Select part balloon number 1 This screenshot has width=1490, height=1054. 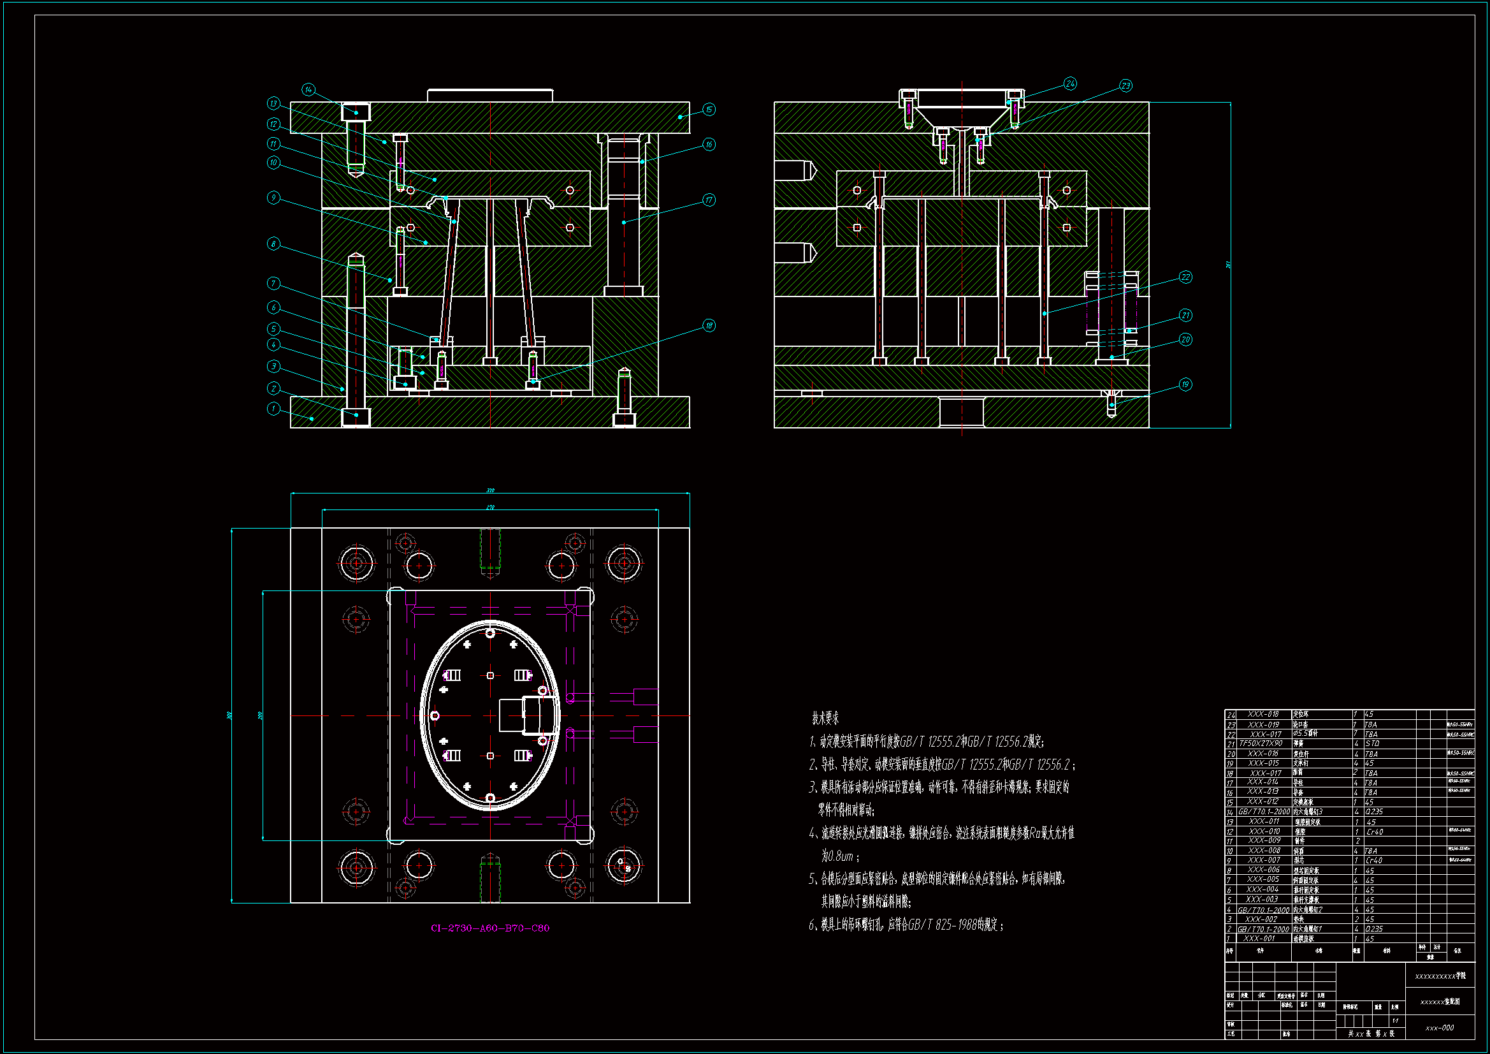click(273, 409)
